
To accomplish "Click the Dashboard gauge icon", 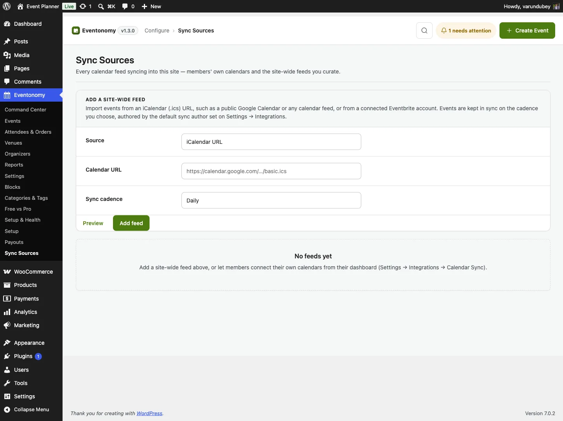I will pos(7,24).
